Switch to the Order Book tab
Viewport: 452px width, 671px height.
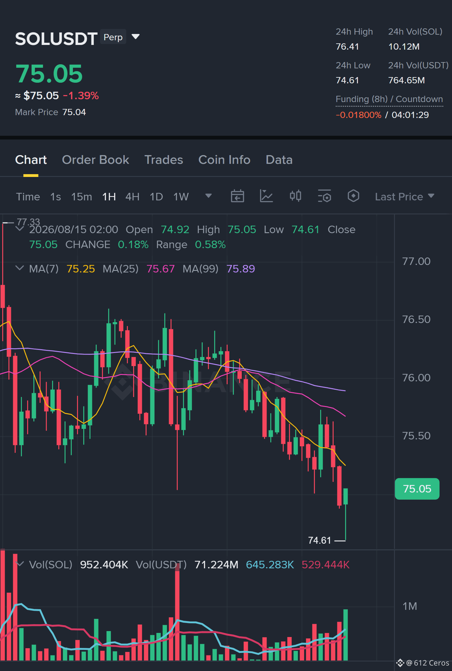point(95,160)
